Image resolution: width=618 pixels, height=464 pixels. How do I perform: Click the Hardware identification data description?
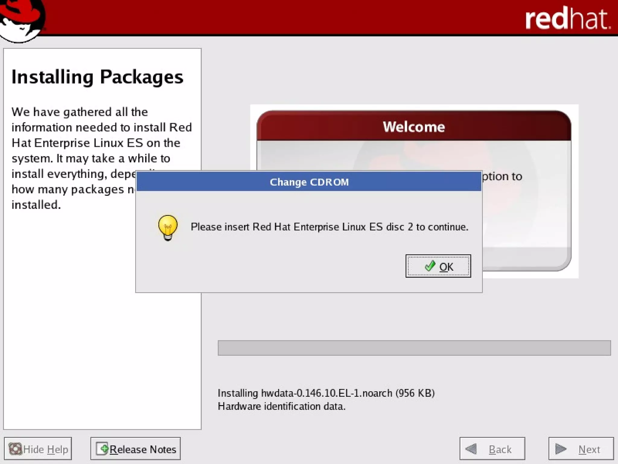click(x=282, y=406)
